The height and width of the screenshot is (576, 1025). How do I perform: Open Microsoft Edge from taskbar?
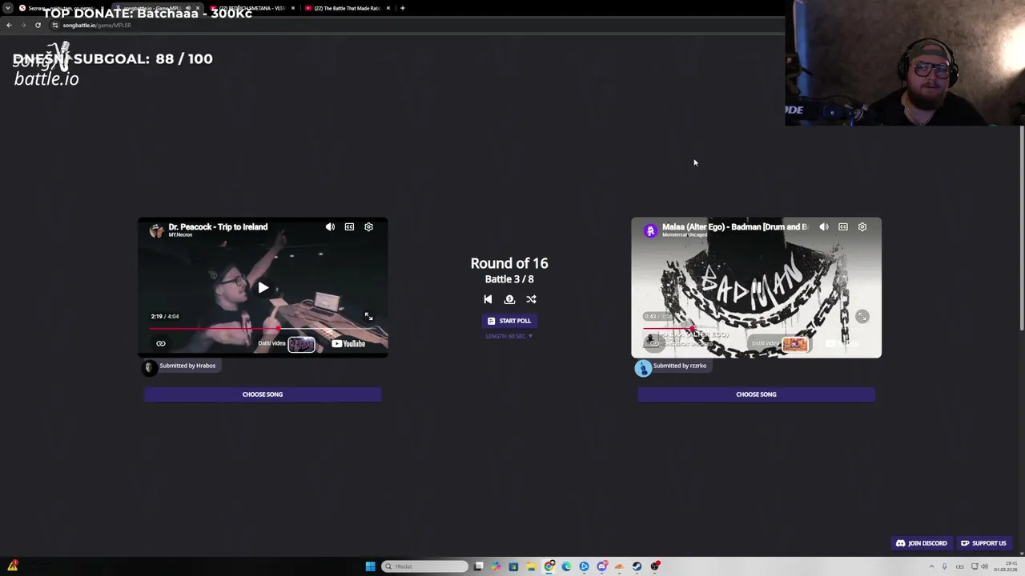[566, 566]
